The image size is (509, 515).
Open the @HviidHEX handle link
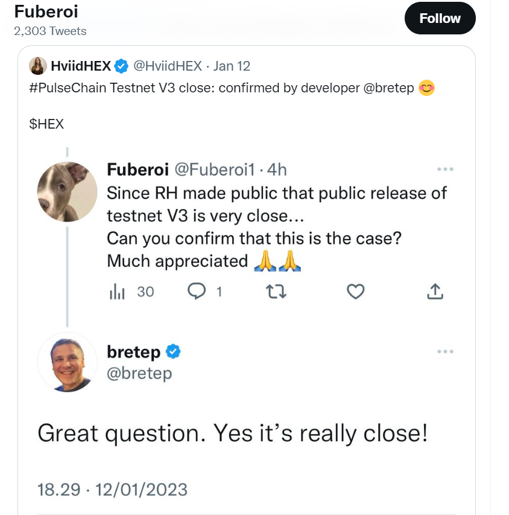pos(168,66)
